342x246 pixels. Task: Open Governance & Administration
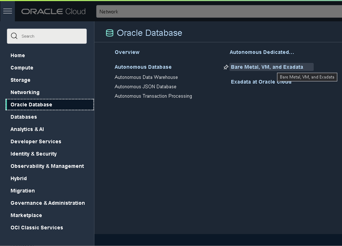pos(48,203)
